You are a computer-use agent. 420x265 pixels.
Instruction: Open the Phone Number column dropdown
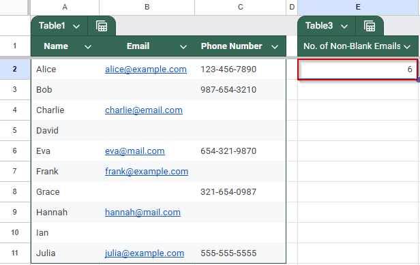(275, 47)
